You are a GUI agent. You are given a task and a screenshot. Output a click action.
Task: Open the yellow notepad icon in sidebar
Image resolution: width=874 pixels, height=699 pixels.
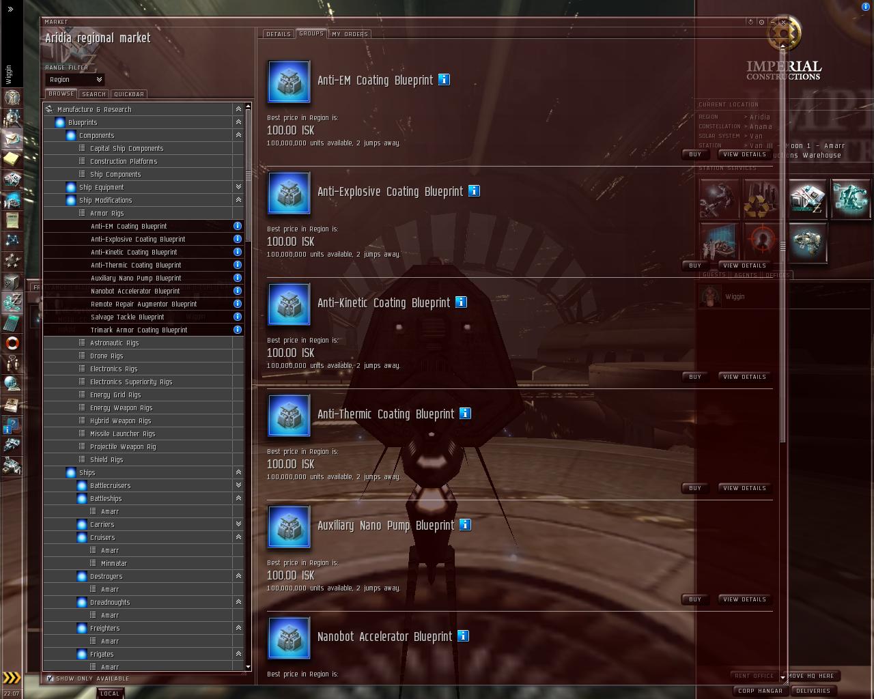pos(12,158)
